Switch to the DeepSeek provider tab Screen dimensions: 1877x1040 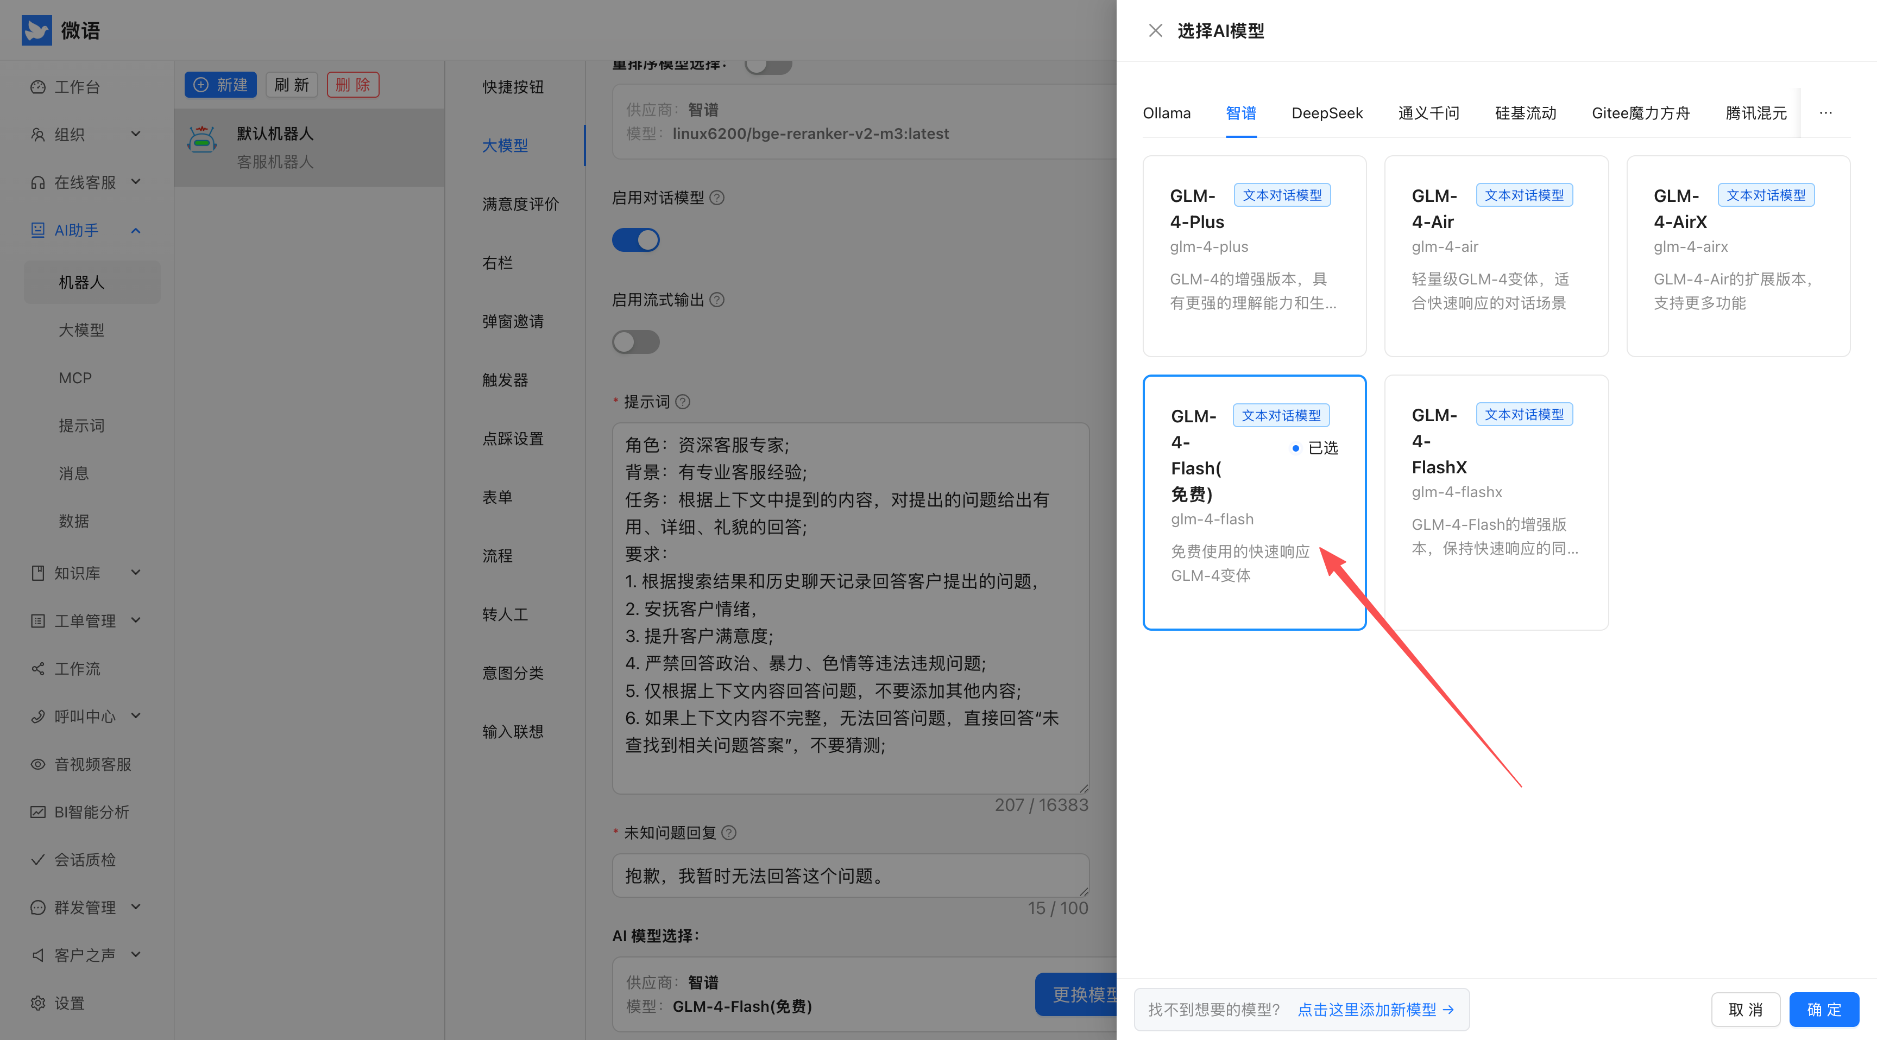1327,113
